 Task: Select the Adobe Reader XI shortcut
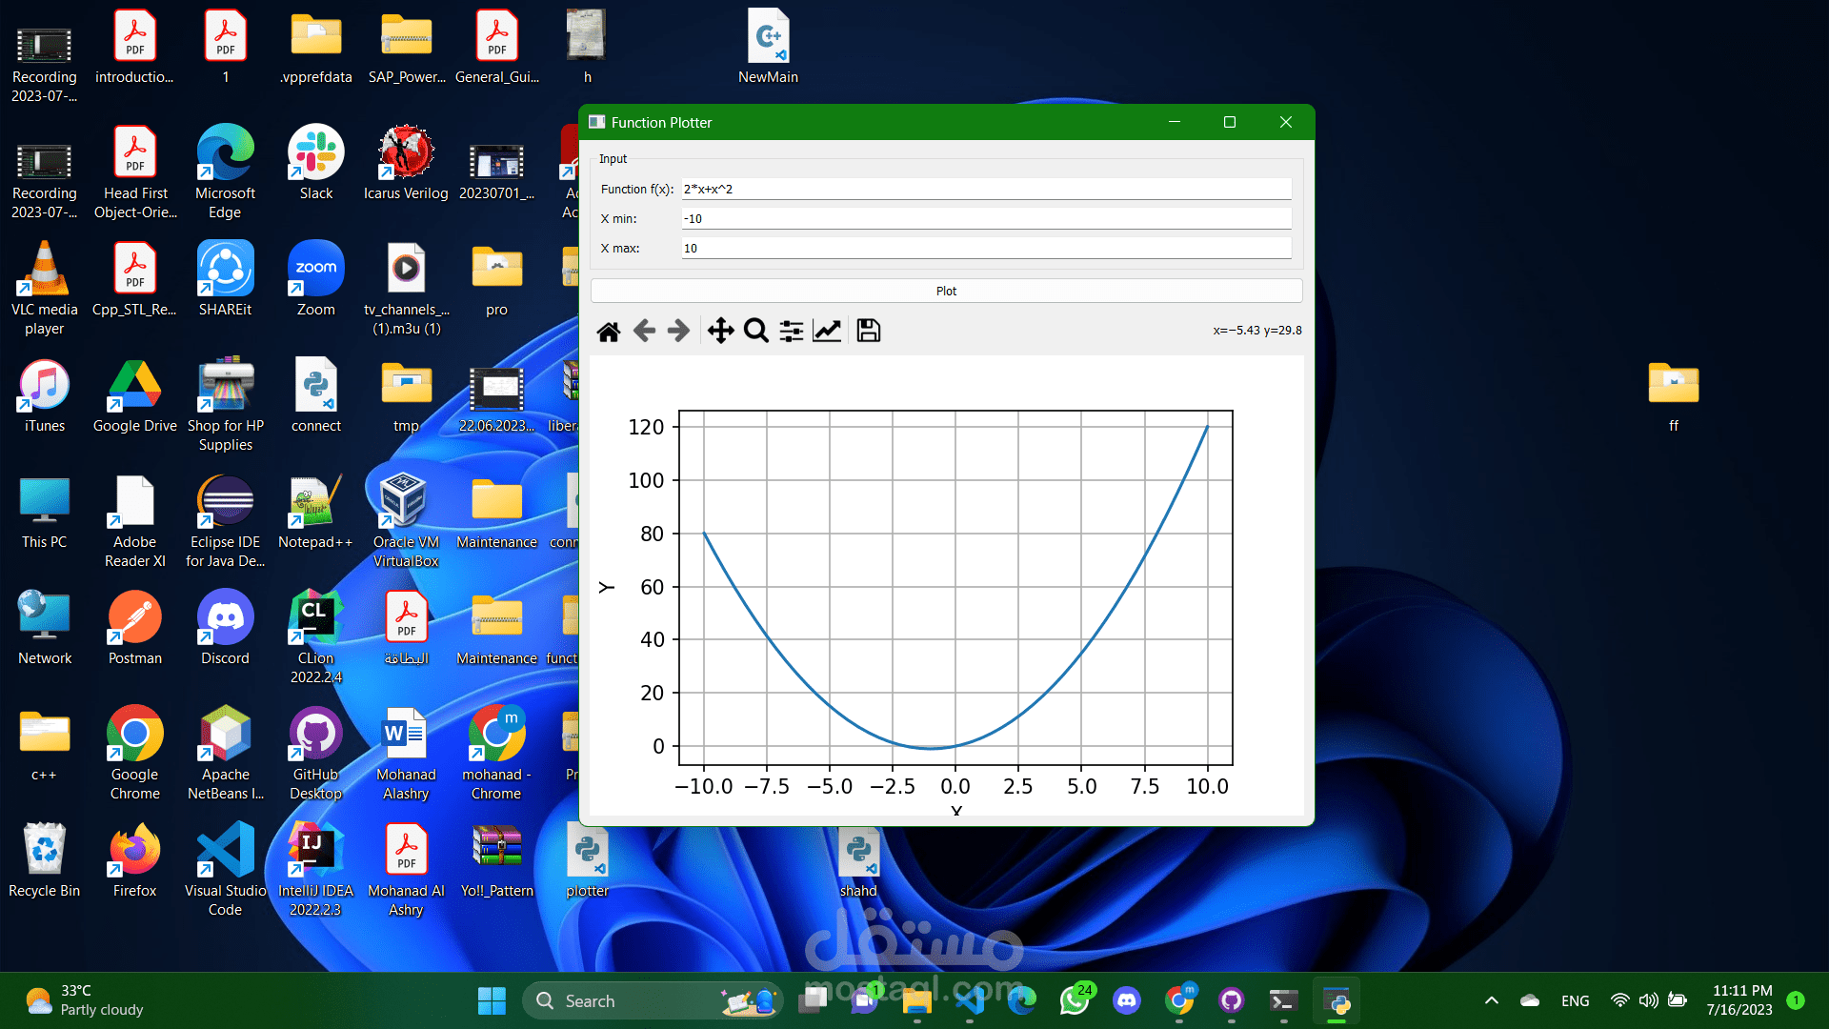[x=134, y=521]
